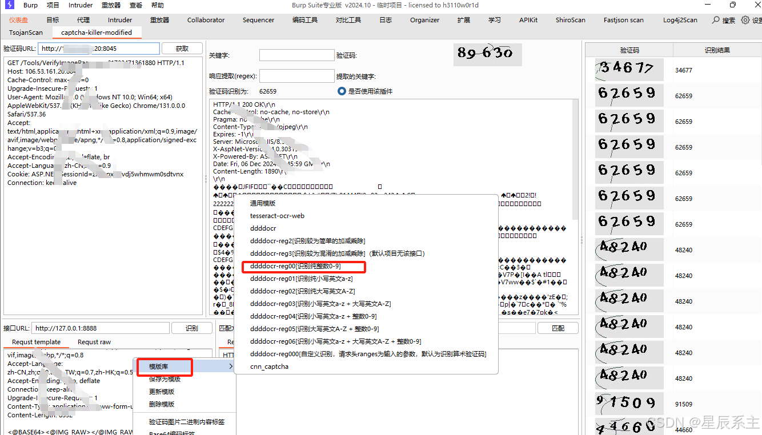Click the 识别结果 column header
The image size is (762, 435).
tap(717, 50)
